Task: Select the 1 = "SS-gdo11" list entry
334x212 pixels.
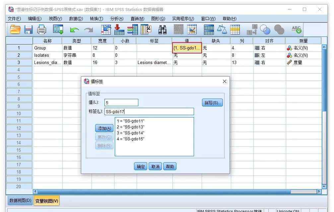Action: point(131,121)
